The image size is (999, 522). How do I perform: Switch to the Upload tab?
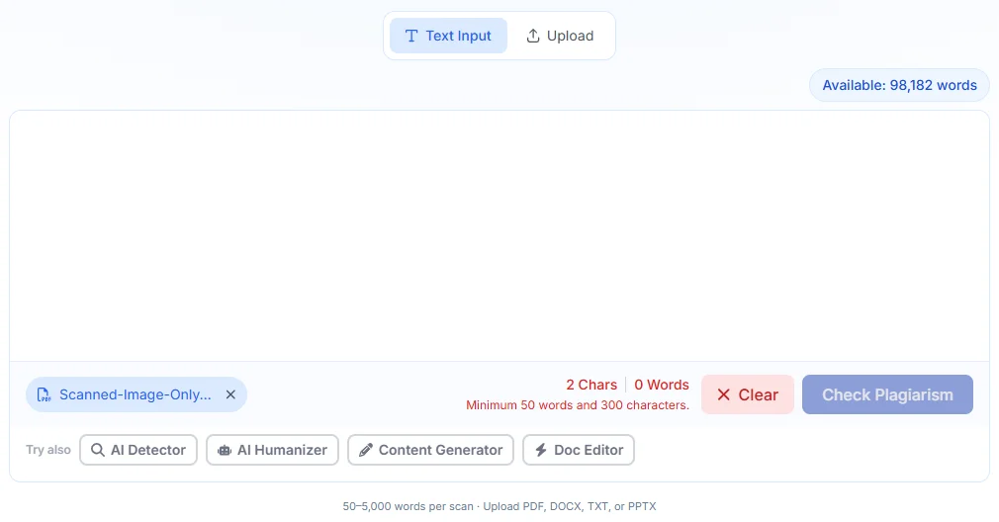[560, 36]
